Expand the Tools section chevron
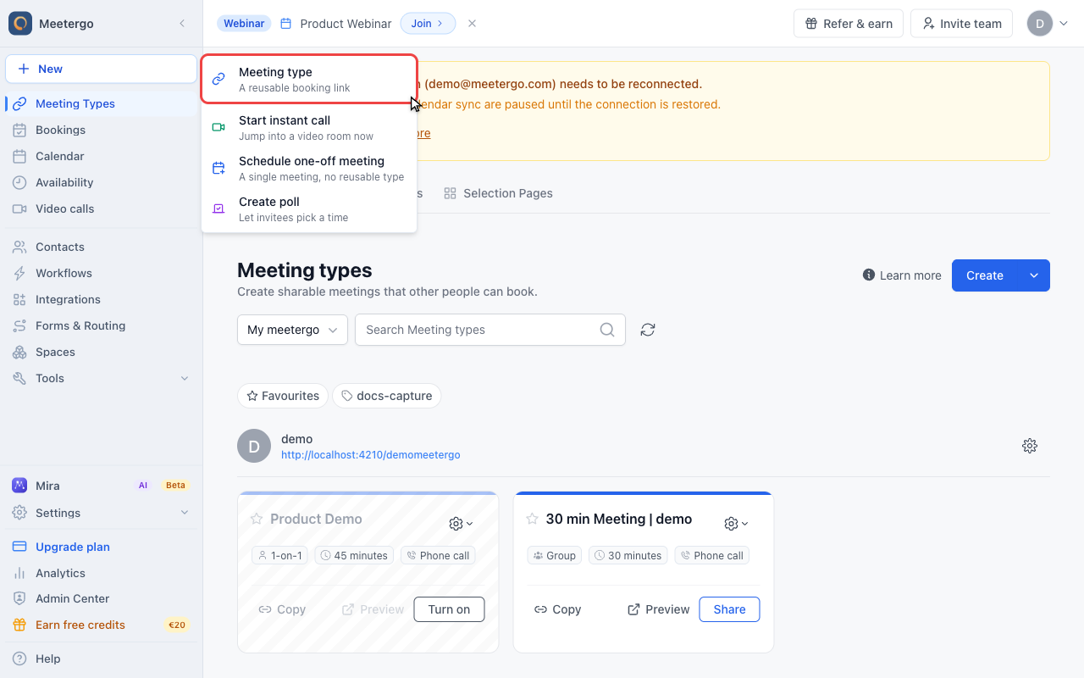 point(185,378)
